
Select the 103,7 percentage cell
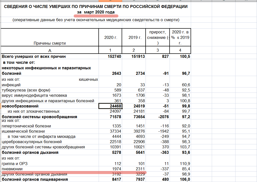coord(180,147)
